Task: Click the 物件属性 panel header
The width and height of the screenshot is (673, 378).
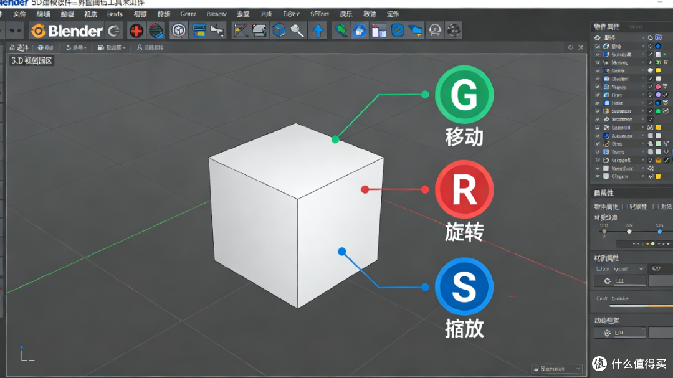Action: tap(606, 27)
